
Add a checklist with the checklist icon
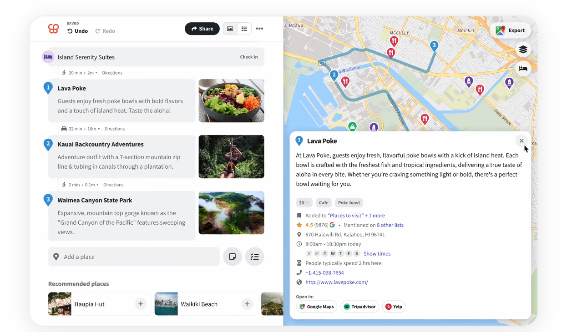(x=254, y=257)
